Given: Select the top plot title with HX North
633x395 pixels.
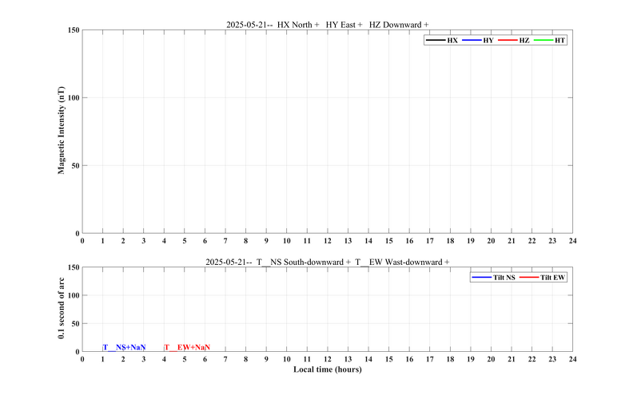Looking at the screenshot, I should coord(327,25).
